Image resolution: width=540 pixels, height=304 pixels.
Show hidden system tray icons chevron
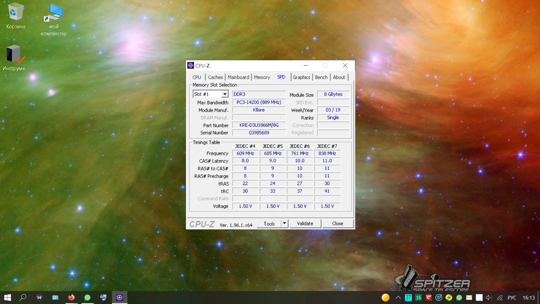398,298
